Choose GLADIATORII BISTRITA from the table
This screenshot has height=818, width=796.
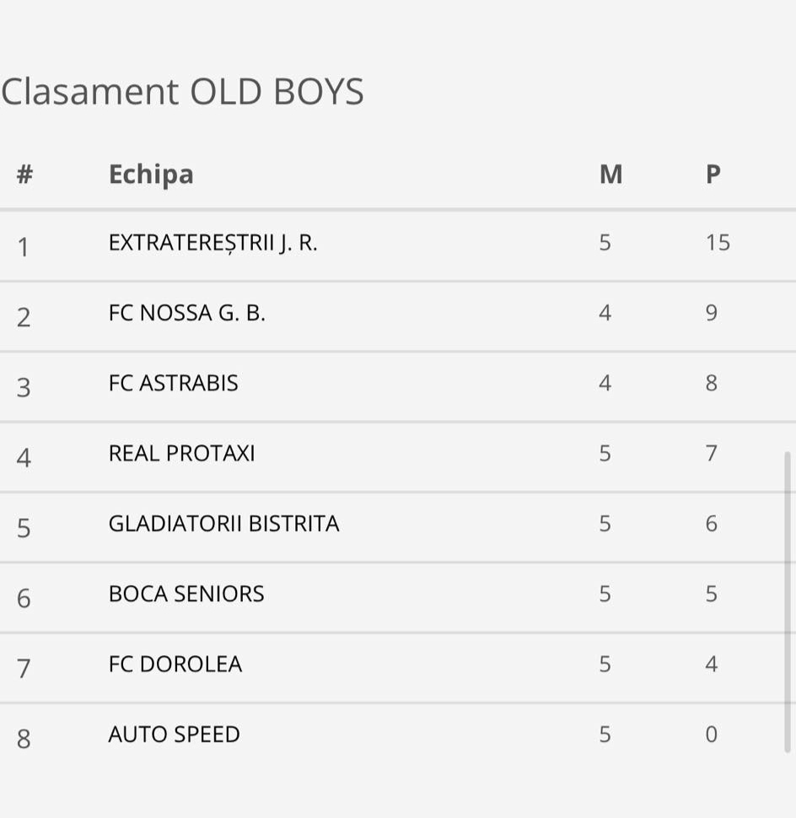click(x=223, y=524)
